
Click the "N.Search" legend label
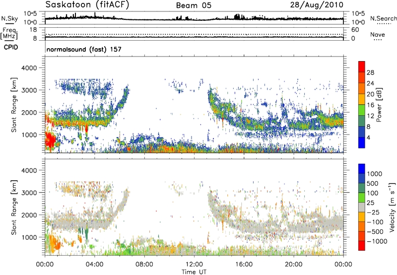pos(383,18)
